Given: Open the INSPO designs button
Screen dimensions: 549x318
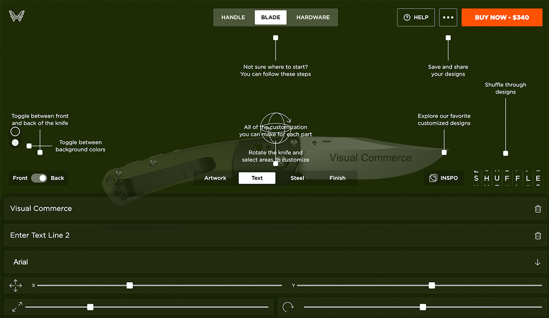Looking at the screenshot, I should pyautogui.click(x=443, y=178).
